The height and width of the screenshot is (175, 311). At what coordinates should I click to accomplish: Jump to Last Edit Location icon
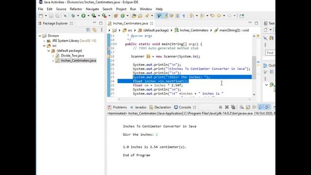212,16
